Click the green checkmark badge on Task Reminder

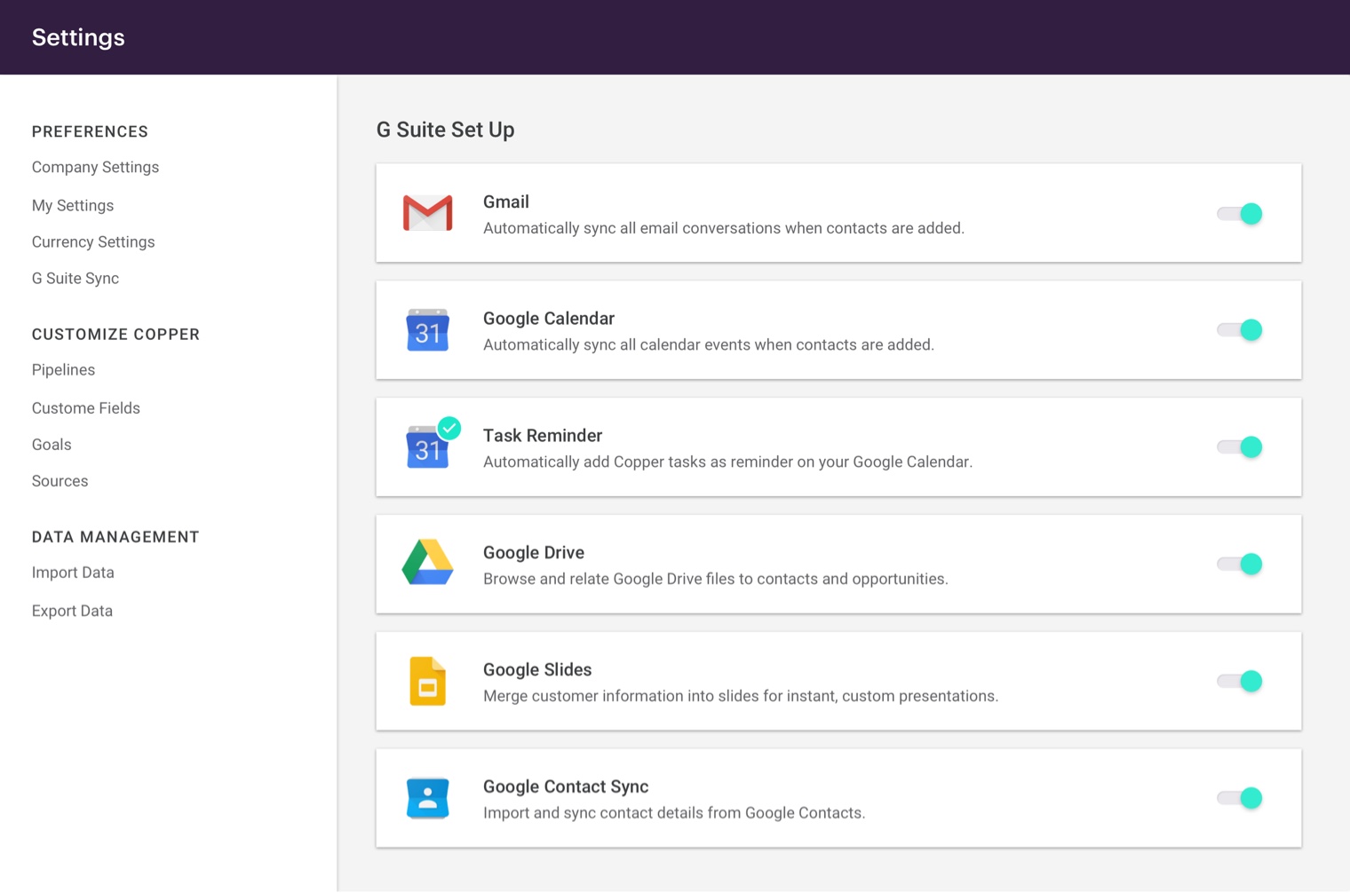click(x=449, y=428)
